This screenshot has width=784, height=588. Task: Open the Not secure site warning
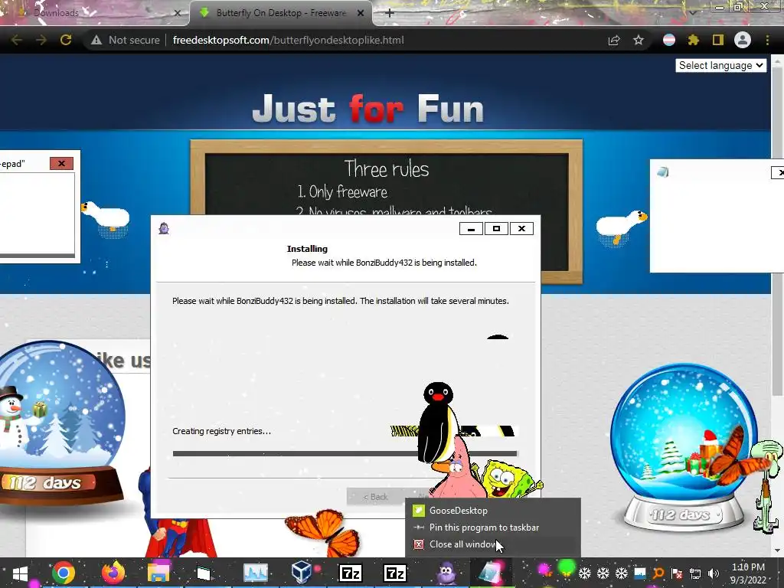click(x=125, y=40)
